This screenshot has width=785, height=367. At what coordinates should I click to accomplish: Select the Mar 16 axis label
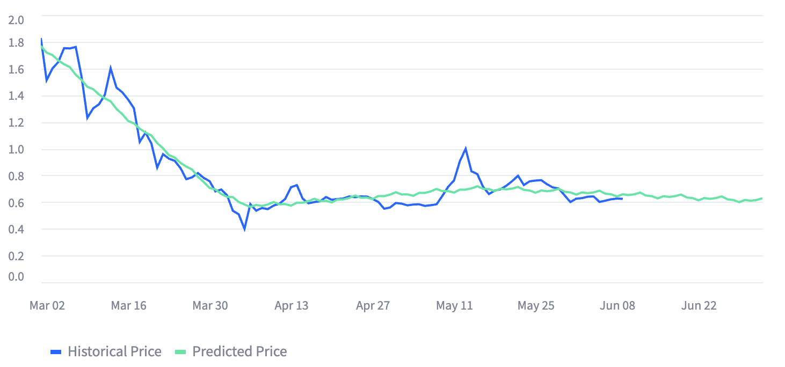tap(128, 306)
